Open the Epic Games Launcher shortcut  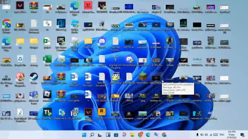[61, 41]
